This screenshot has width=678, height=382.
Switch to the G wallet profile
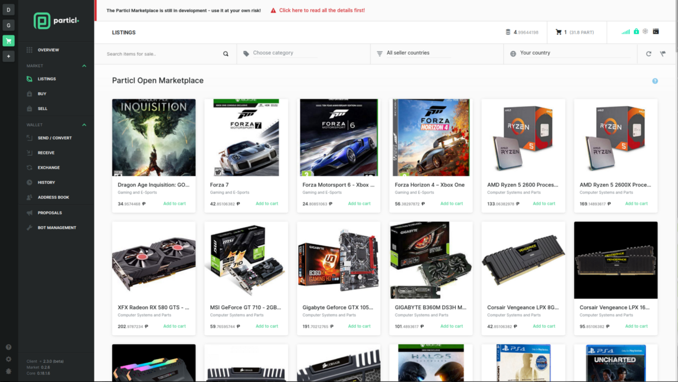coord(8,25)
